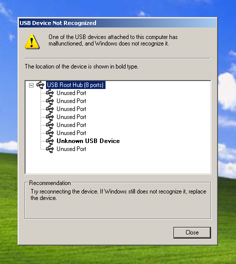Select the last Unused Port label

tap(71, 149)
